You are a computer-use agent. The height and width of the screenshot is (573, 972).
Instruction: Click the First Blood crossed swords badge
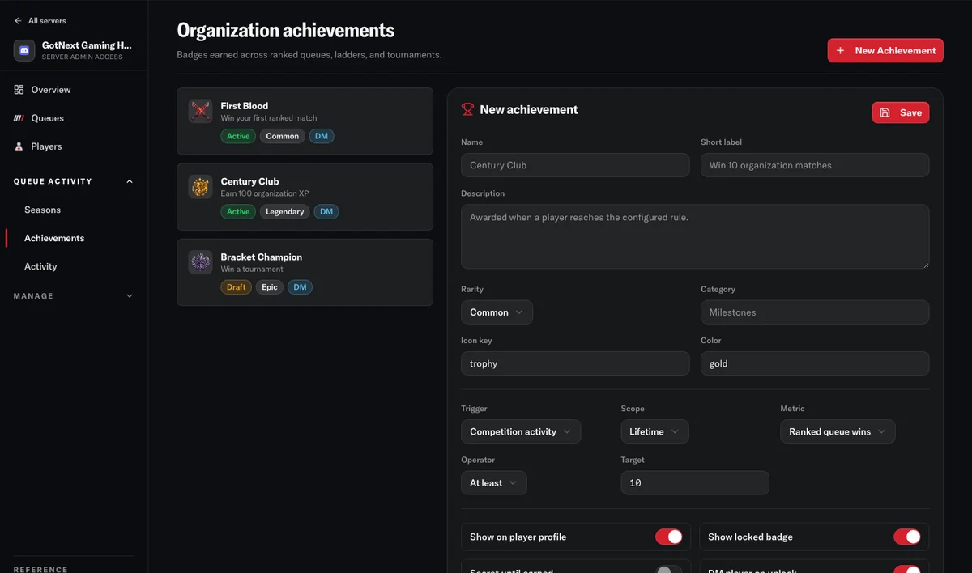point(200,112)
